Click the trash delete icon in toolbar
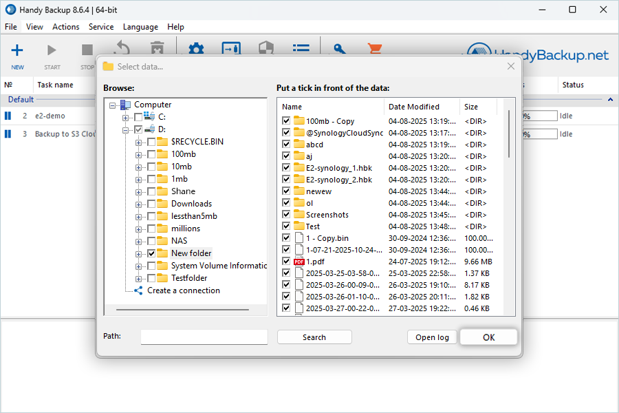Screen dimensions: 619x413 [x=158, y=48]
